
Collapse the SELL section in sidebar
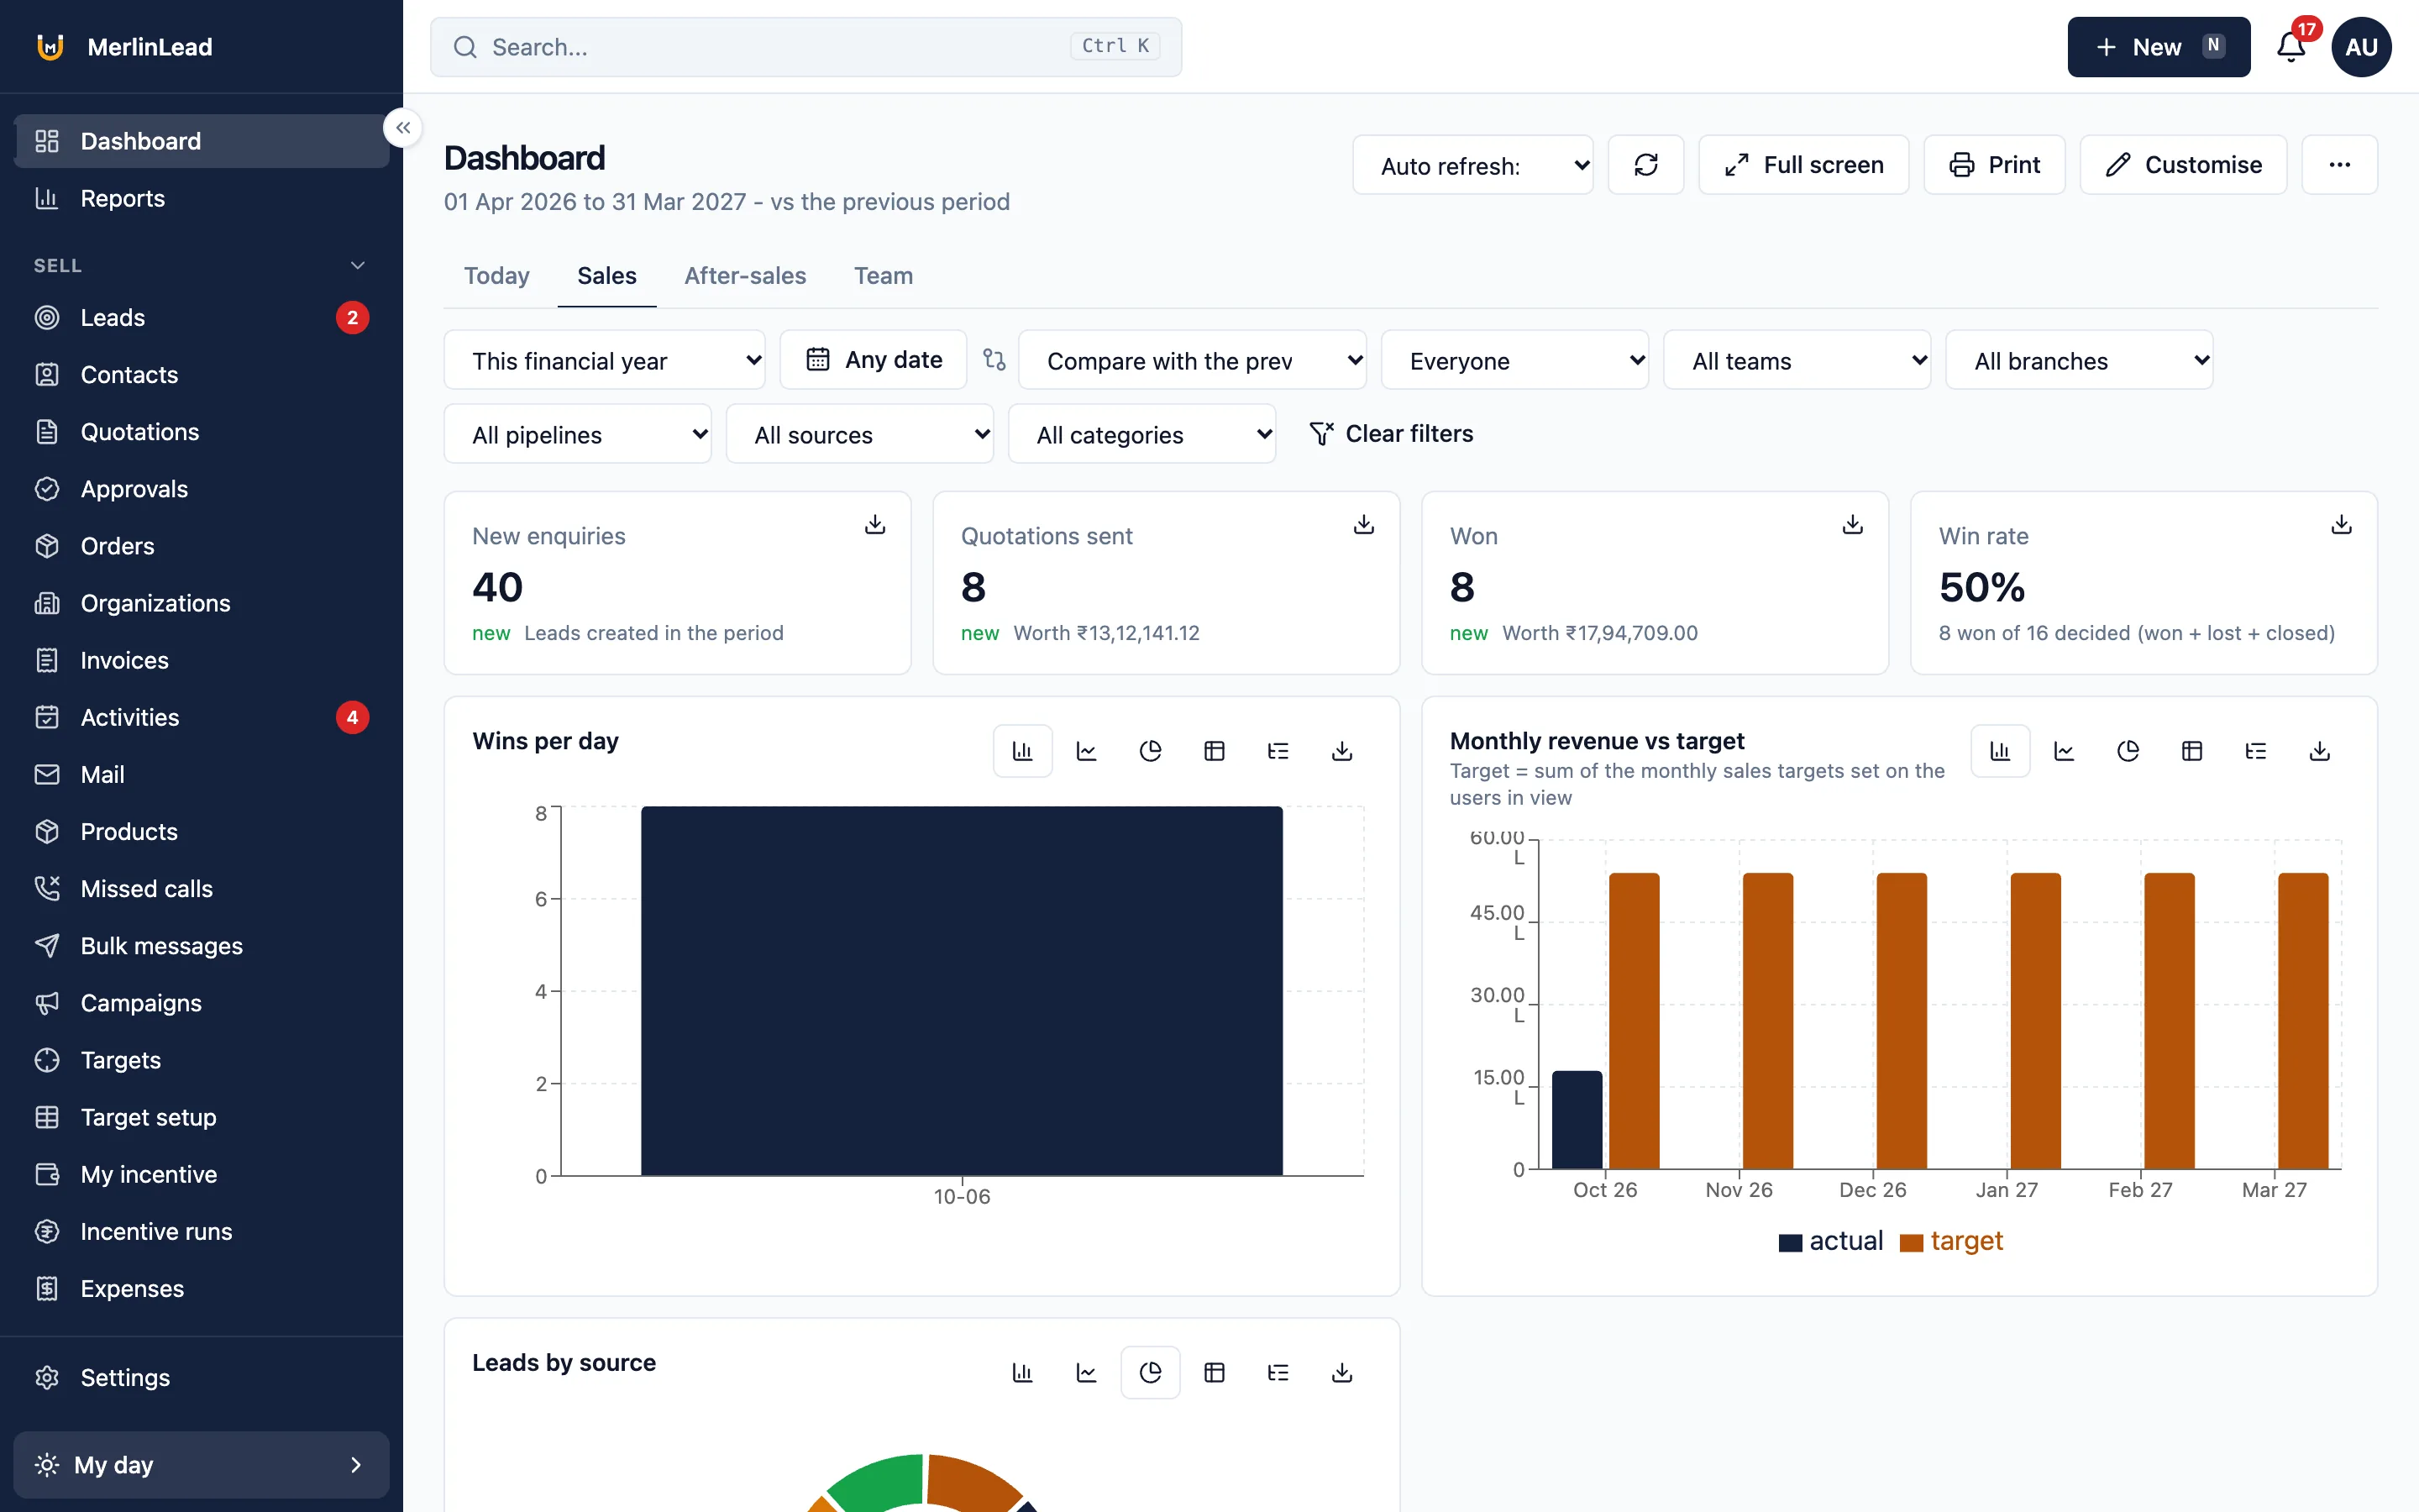coord(357,265)
